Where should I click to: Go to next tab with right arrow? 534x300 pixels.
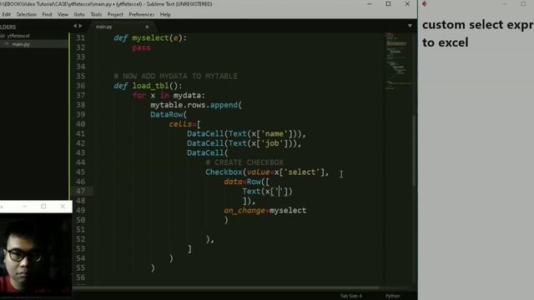pos(80,26)
